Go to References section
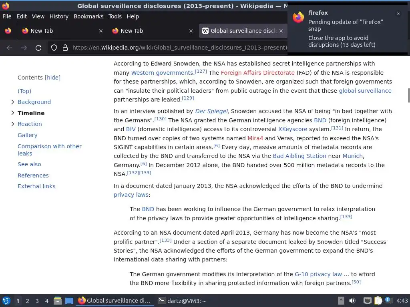This screenshot has width=410, height=307. pos(33,175)
